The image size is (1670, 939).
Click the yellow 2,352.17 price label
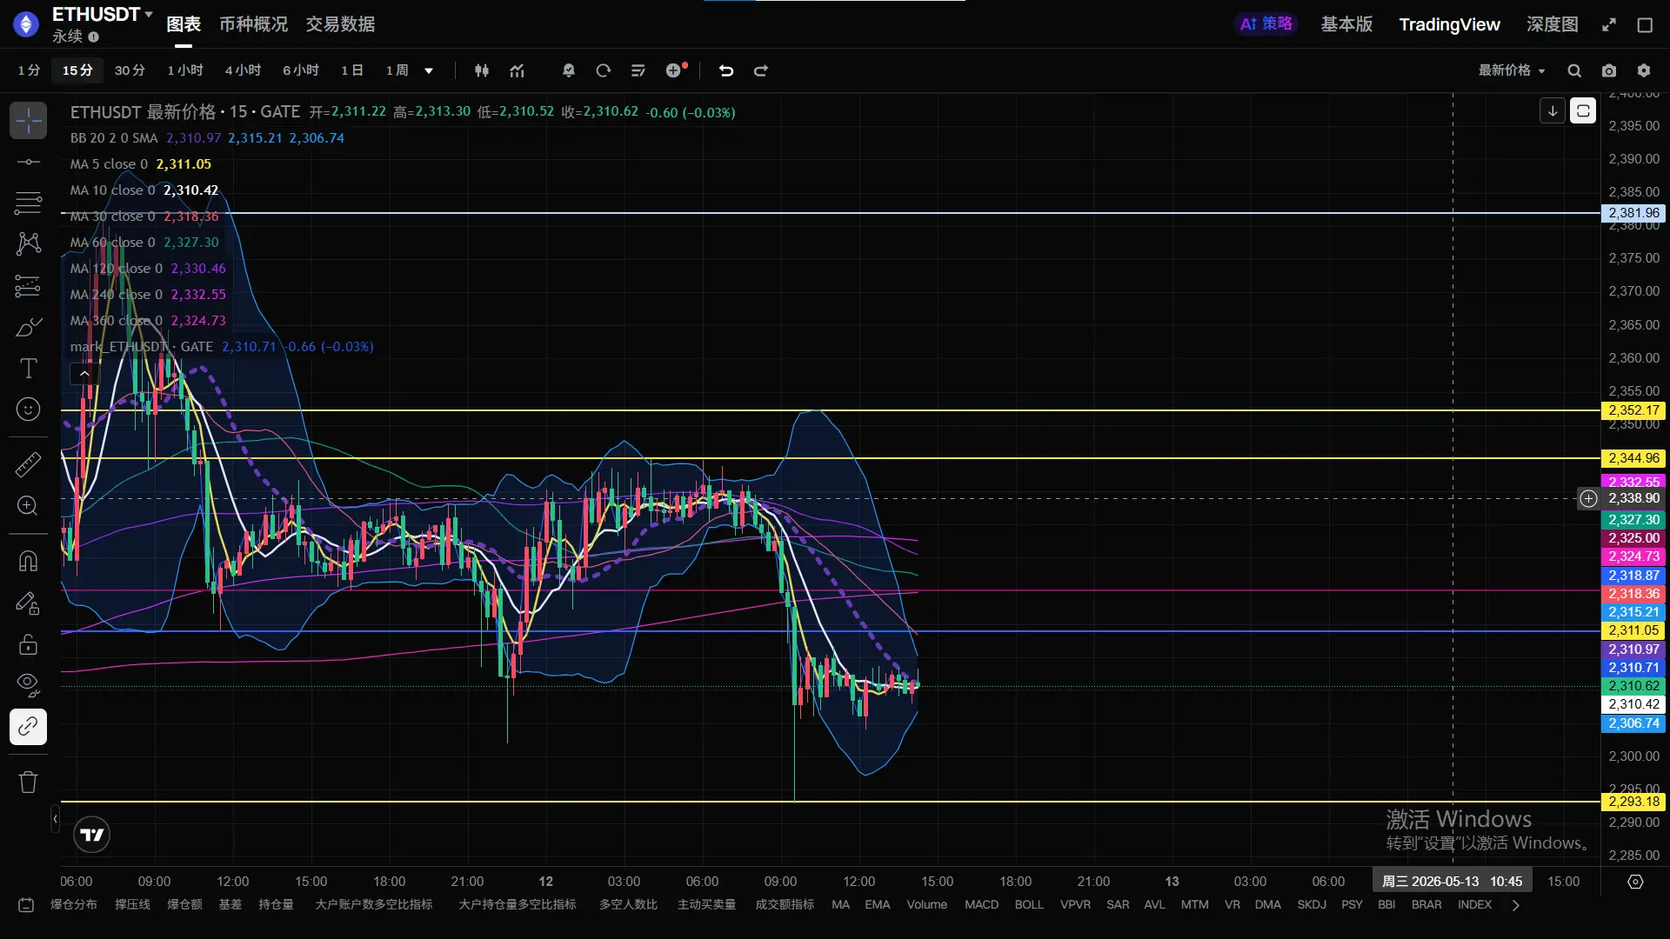(1633, 410)
